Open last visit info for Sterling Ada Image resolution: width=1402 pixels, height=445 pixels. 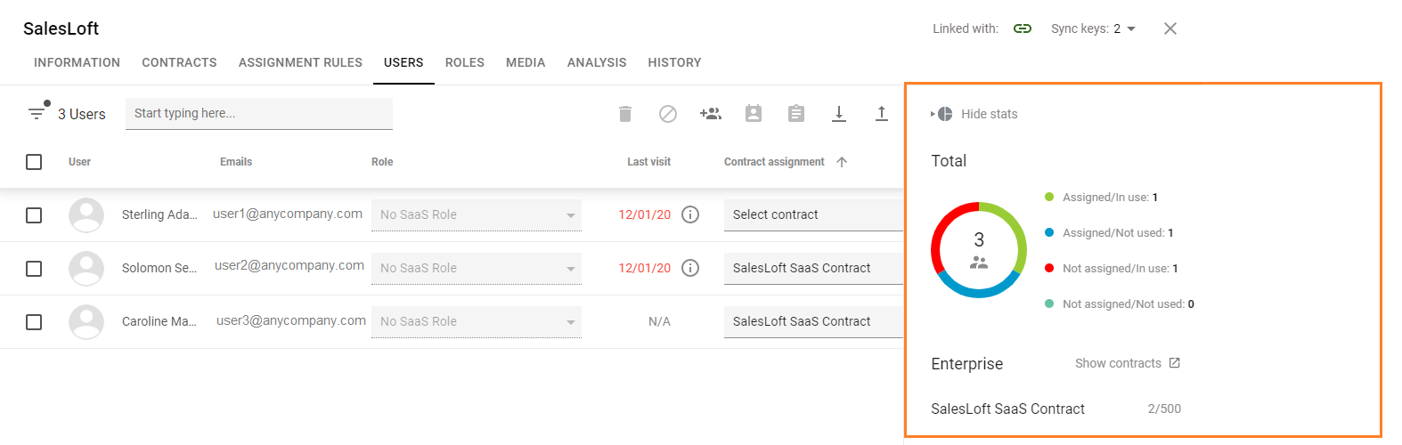tap(690, 214)
